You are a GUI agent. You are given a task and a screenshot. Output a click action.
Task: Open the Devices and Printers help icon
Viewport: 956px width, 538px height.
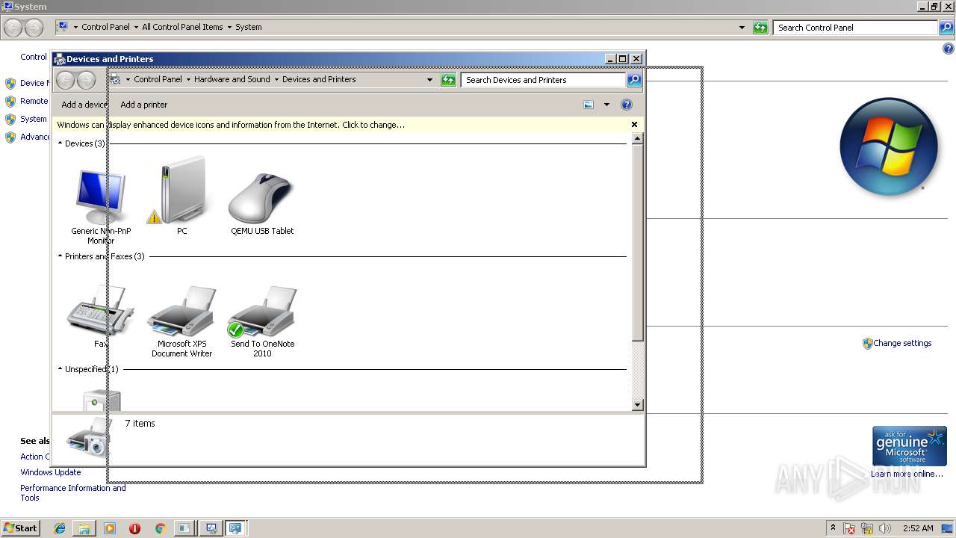[627, 105]
